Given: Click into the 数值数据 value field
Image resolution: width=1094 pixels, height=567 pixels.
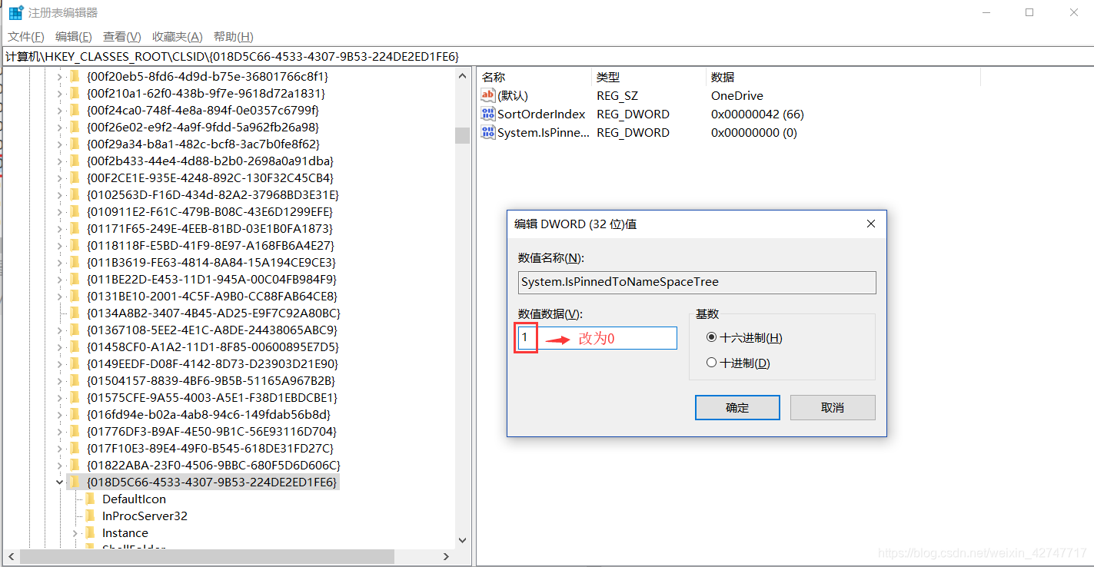Looking at the screenshot, I should (597, 338).
